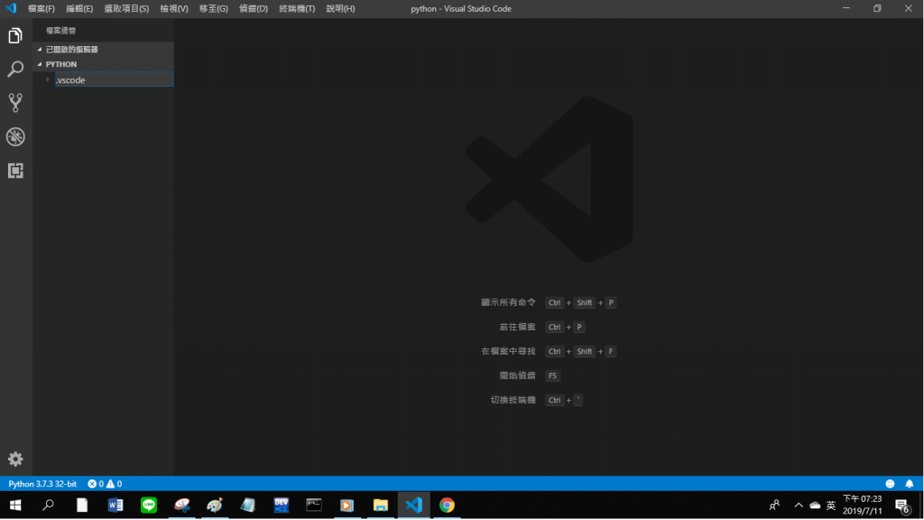Open Microsoft Word from taskbar
The width and height of the screenshot is (924, 520).
[x=115, y=506]
